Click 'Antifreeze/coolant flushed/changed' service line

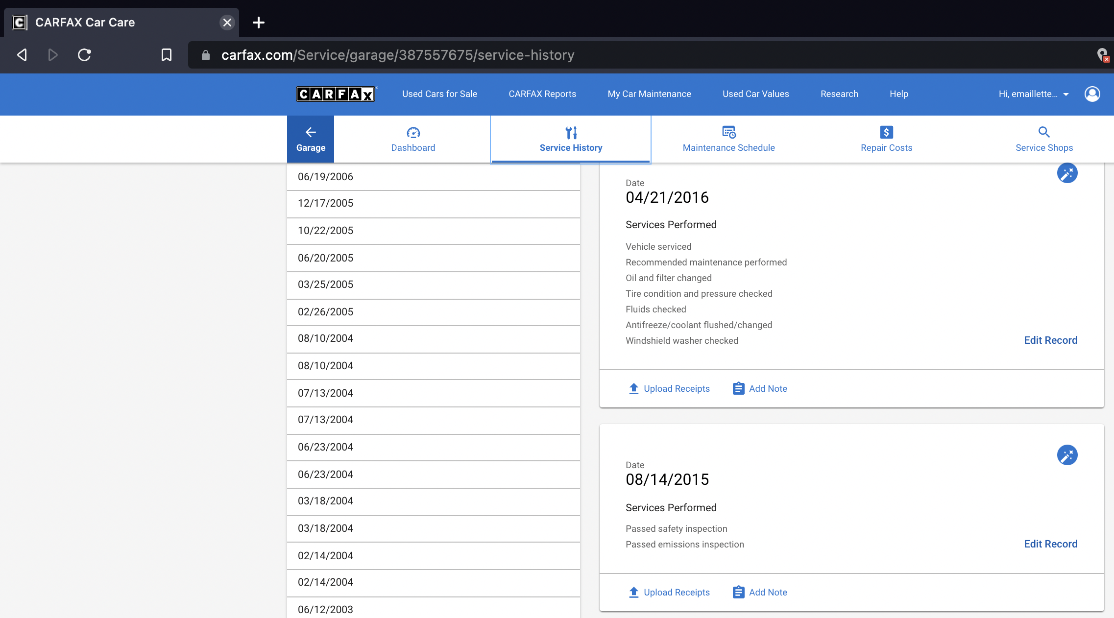coord(699,325)
